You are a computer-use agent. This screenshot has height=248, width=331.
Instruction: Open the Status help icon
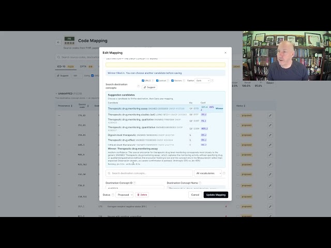click(113, 195)
